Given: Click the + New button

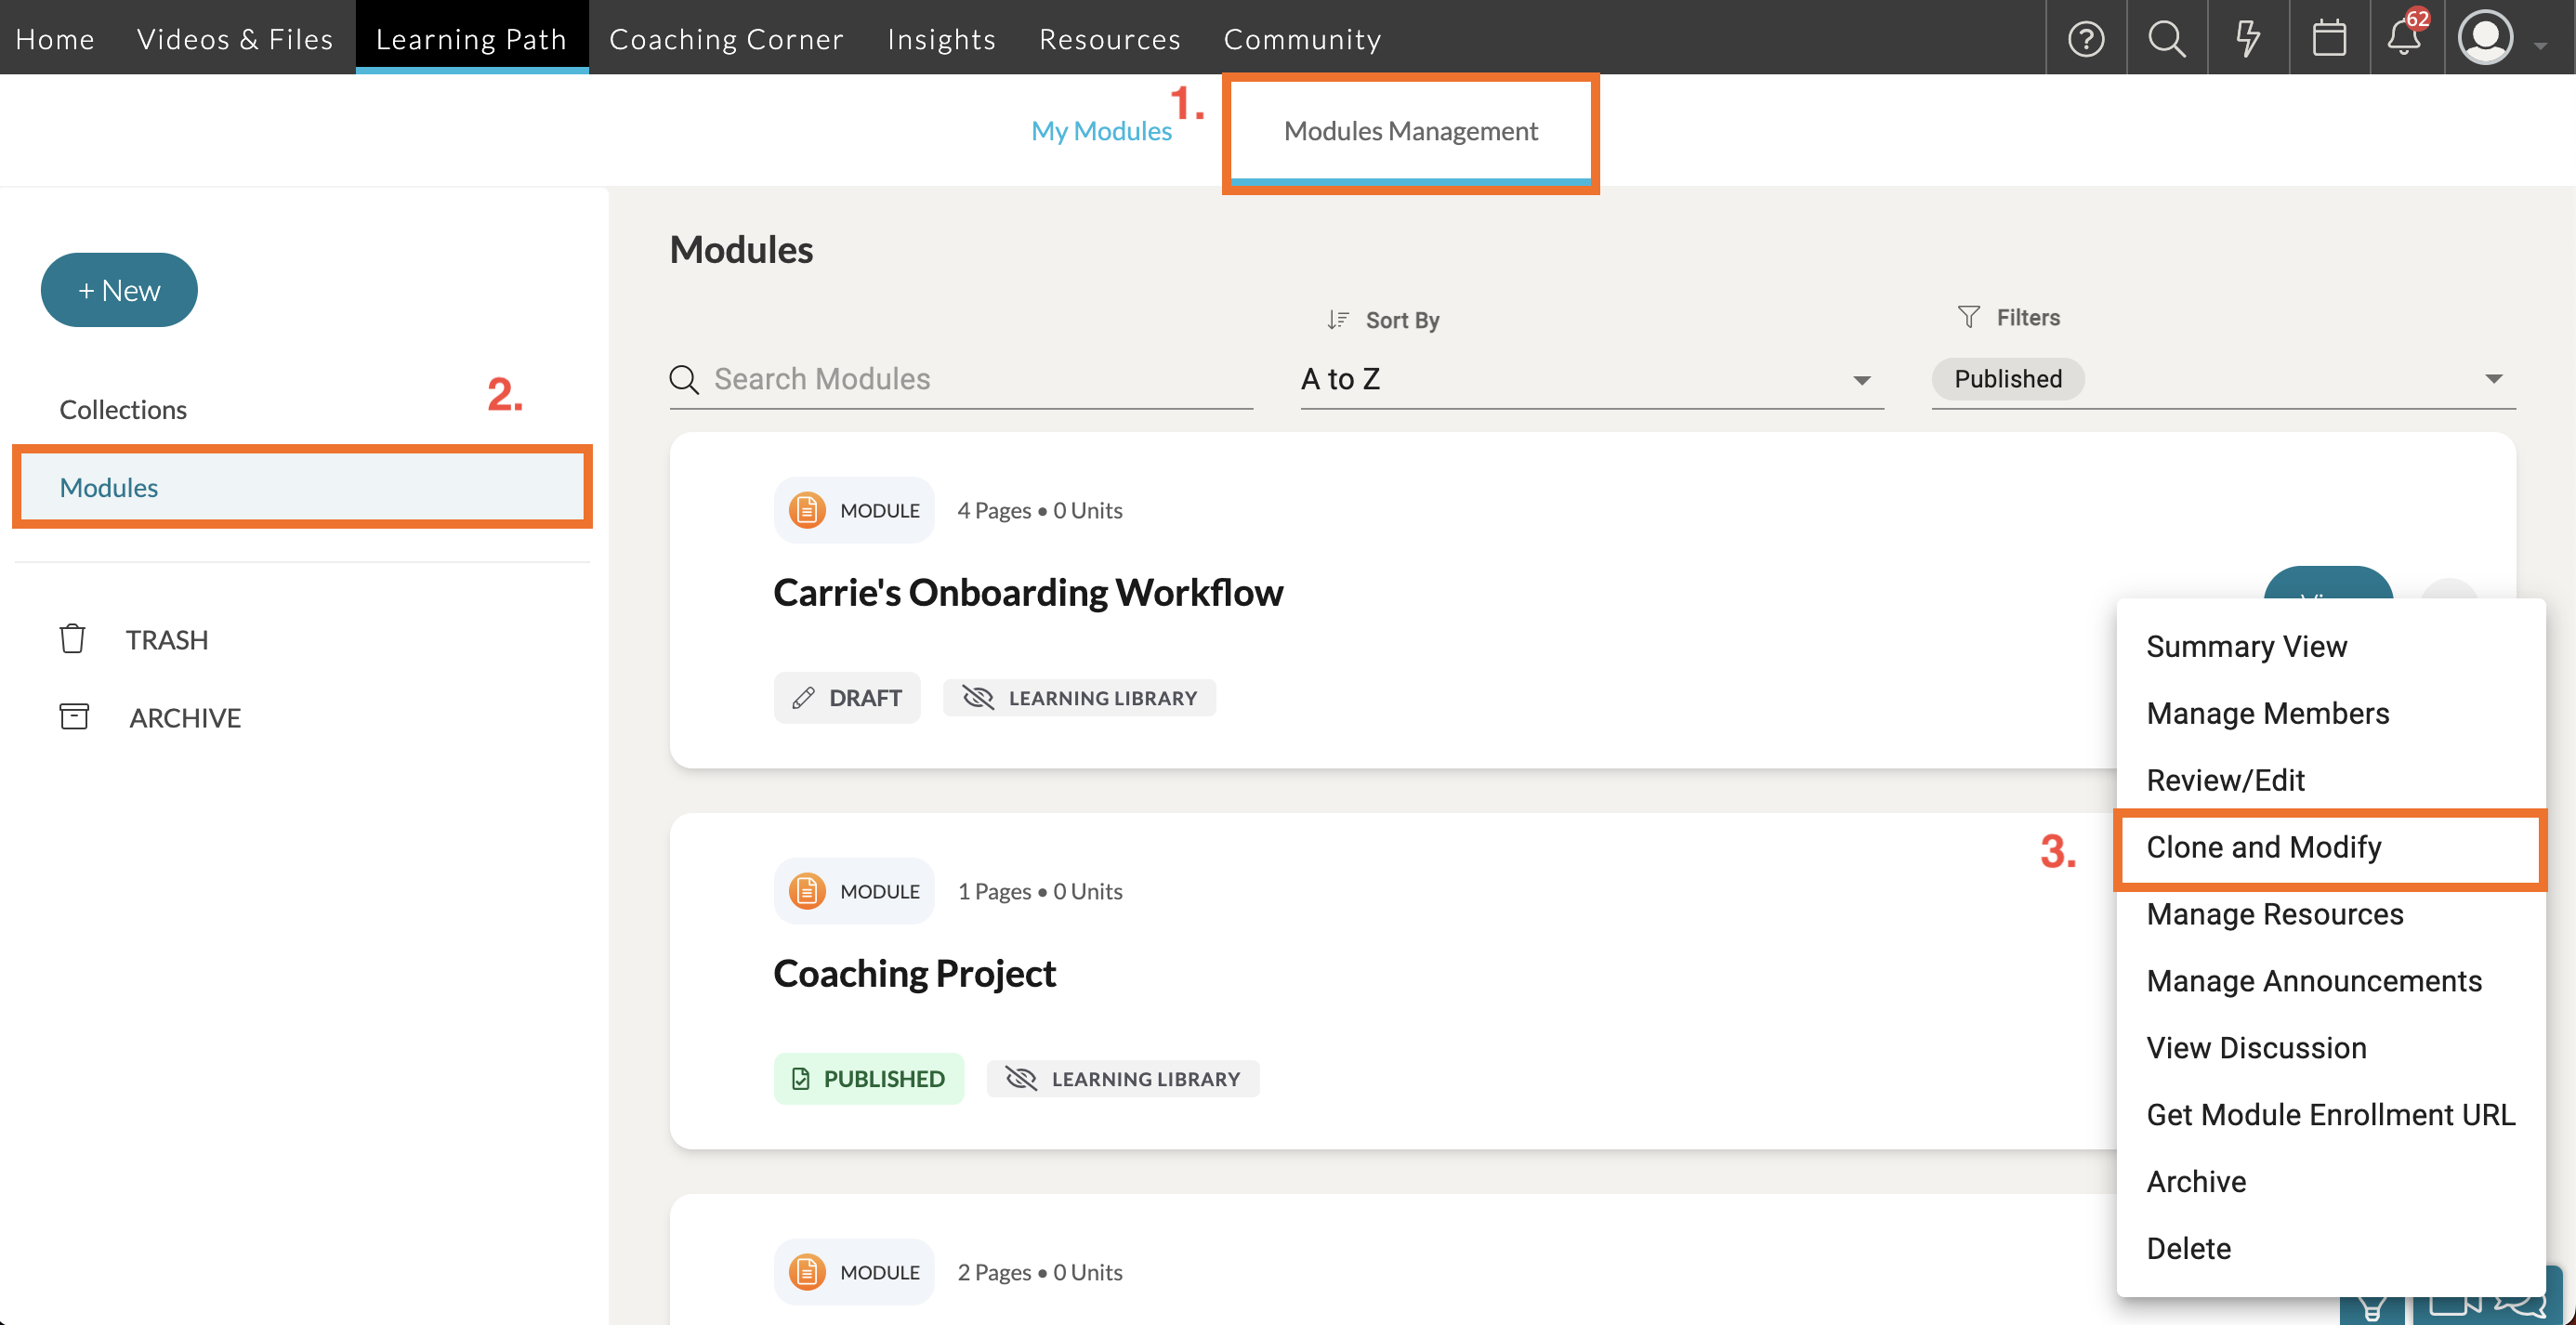Looking at the screenshot, I should point(119,290).
